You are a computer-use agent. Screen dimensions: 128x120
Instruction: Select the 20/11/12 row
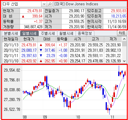(62, 50)
